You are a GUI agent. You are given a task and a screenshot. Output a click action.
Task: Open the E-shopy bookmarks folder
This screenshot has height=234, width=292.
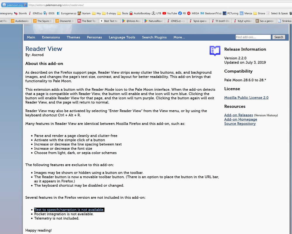109,13
